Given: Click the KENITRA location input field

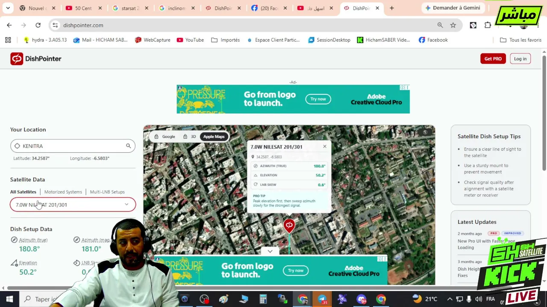Looking at the screenshot, I should click(73, 146).
